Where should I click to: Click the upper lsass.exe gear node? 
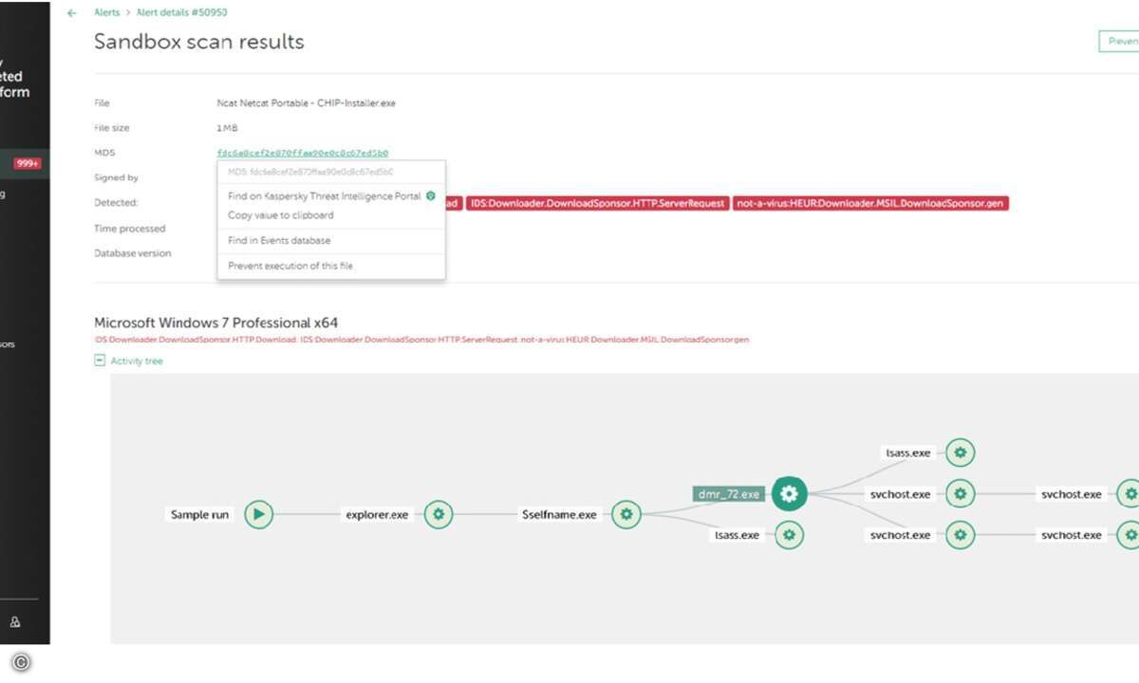tap(960, 453)
